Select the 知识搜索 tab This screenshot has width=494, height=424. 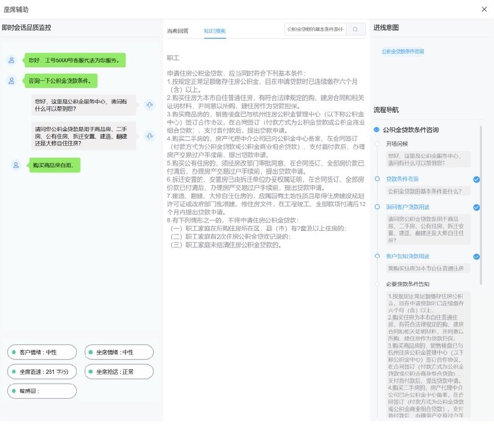[x=215, y=31]
